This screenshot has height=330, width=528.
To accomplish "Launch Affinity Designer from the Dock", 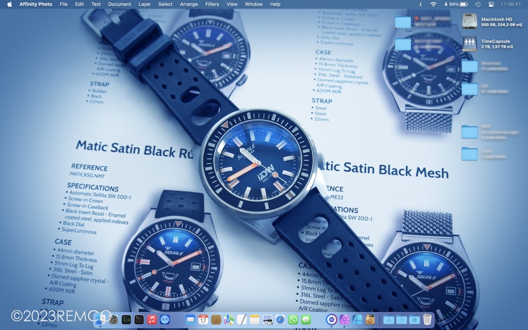I will [x=357, y=320].
